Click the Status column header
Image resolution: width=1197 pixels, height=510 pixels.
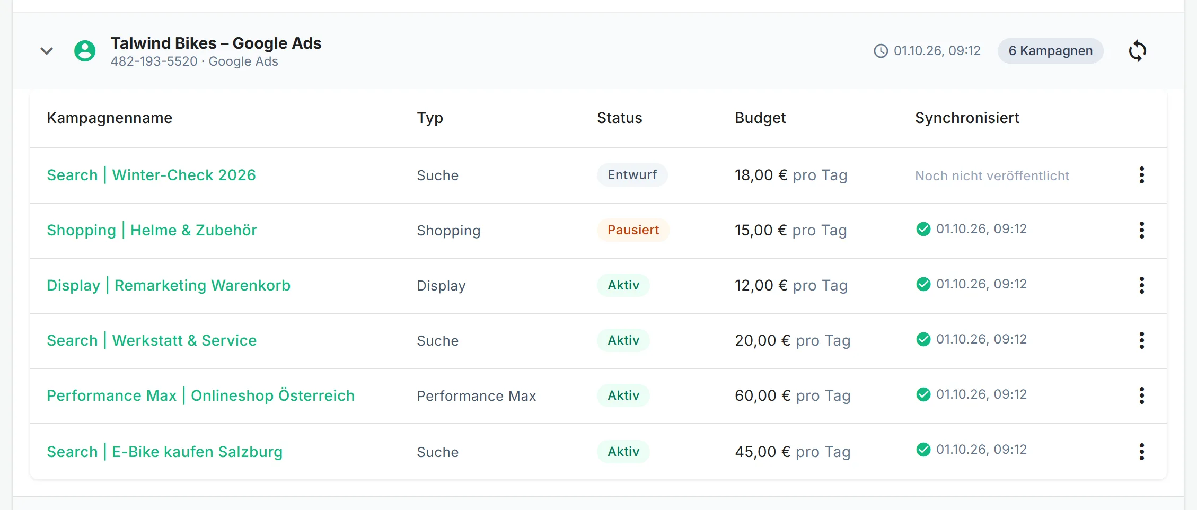(x=619, y=118)
